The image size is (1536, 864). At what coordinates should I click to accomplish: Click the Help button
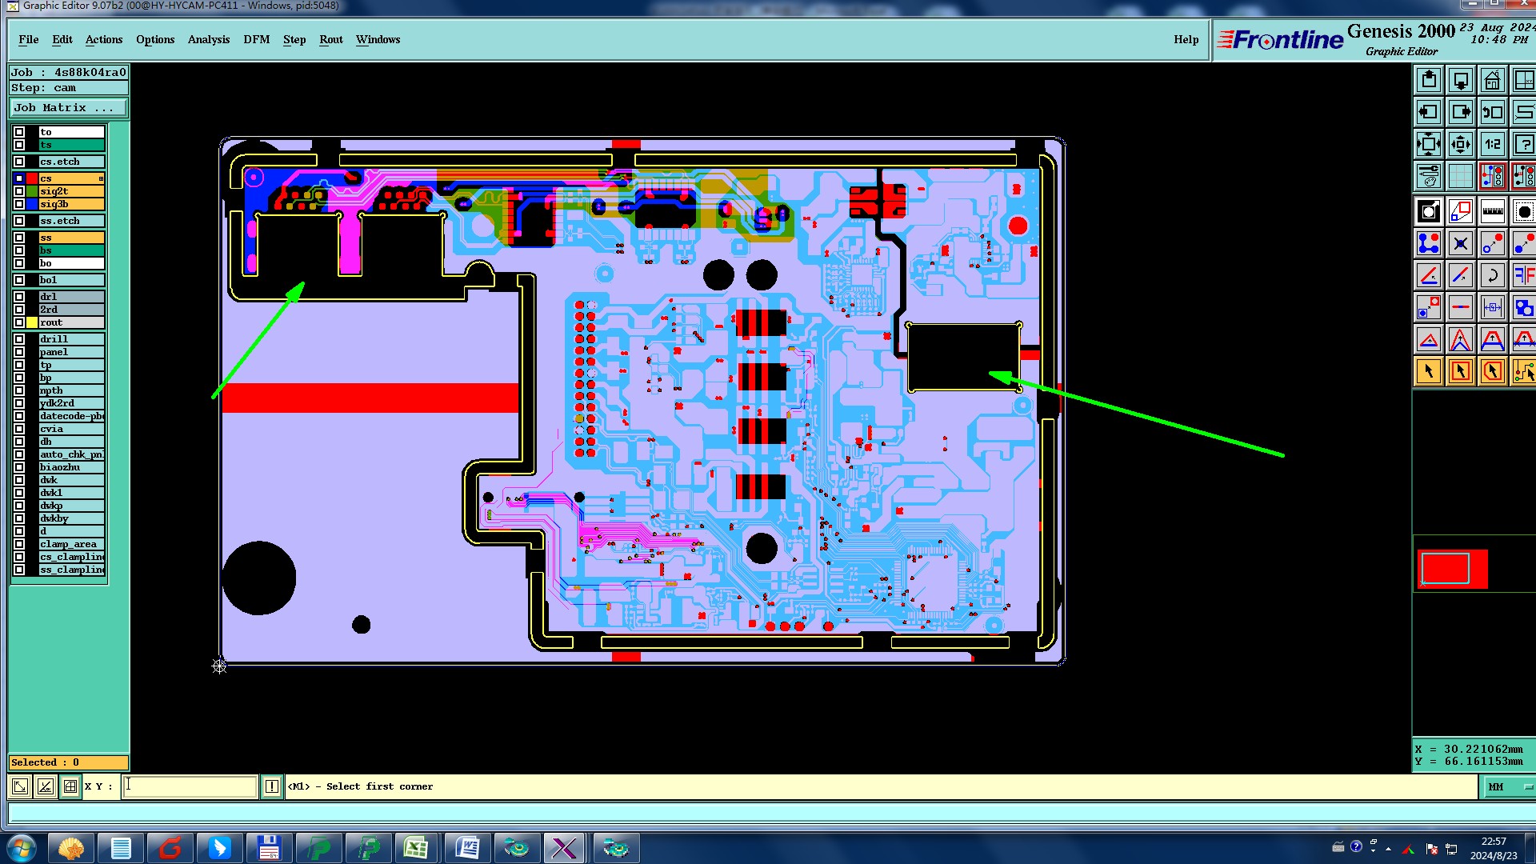pyautogui.click(x=1186, y=39)
